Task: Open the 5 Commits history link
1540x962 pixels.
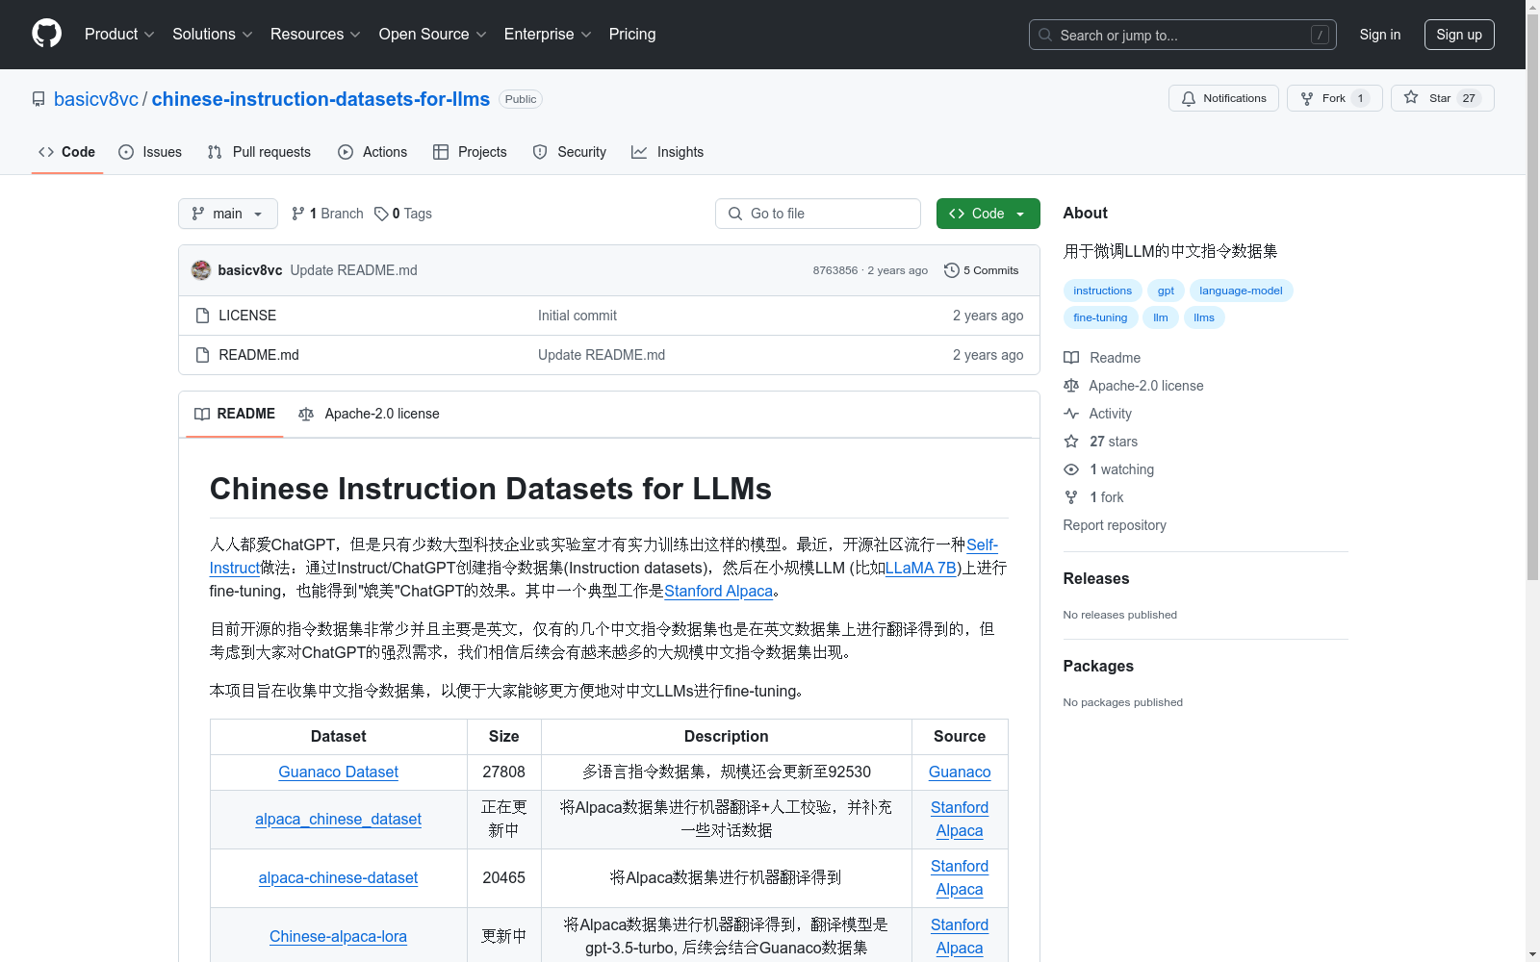Action: pyautogui.click(x=982, y=270)
